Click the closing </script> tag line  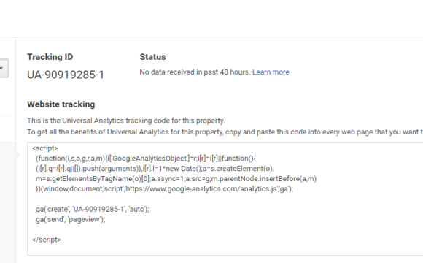(x=47, y=240)
